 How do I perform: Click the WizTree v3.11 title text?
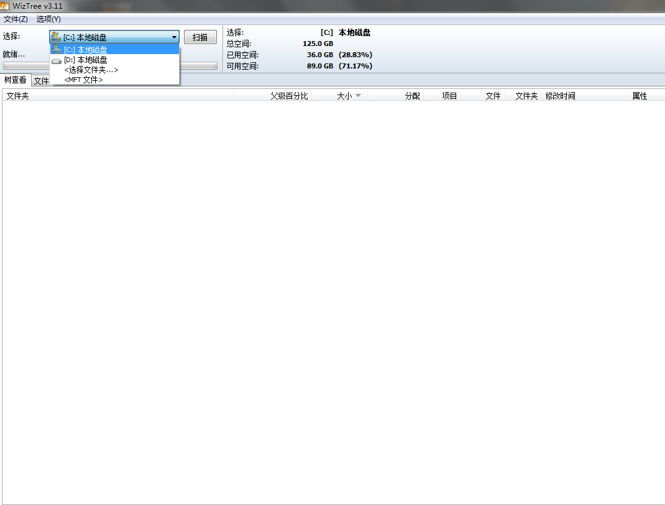tap(37, 6)
